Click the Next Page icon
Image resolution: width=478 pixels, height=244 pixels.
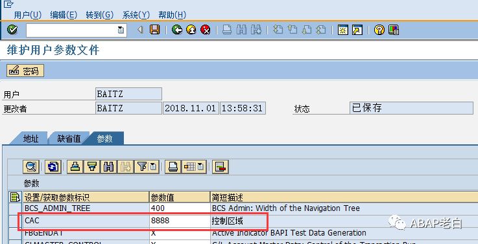(307, 30)
